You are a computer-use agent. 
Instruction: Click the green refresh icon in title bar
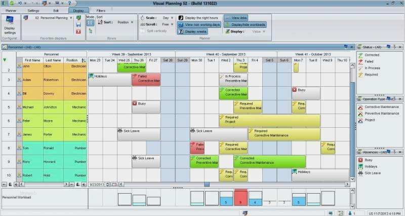[12, 3]
